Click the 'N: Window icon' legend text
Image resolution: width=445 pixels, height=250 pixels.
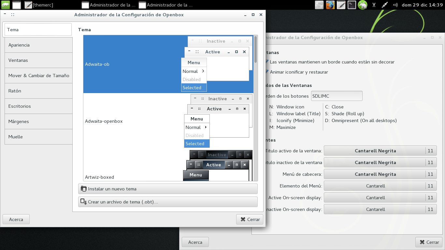(x=287, y=107)
